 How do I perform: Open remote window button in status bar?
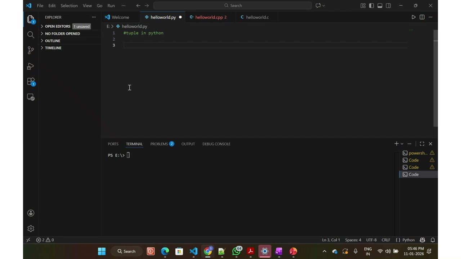click(28, 240)
